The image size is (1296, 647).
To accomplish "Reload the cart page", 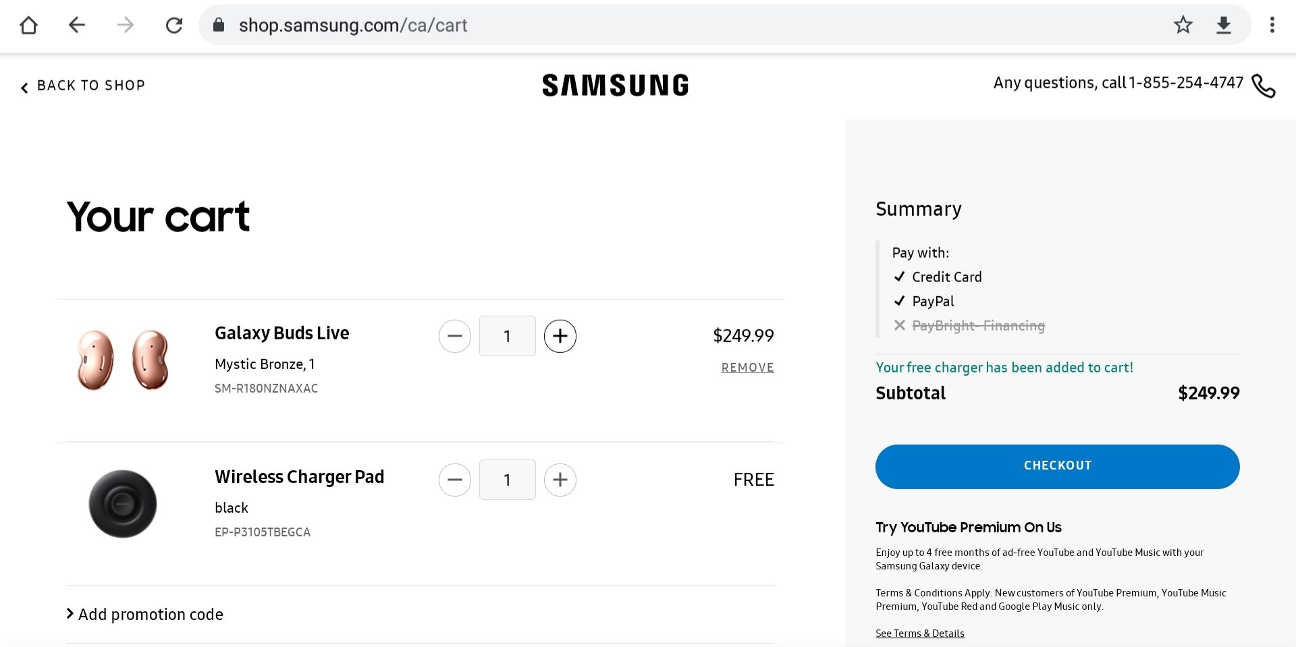I will tap(174, 26).
